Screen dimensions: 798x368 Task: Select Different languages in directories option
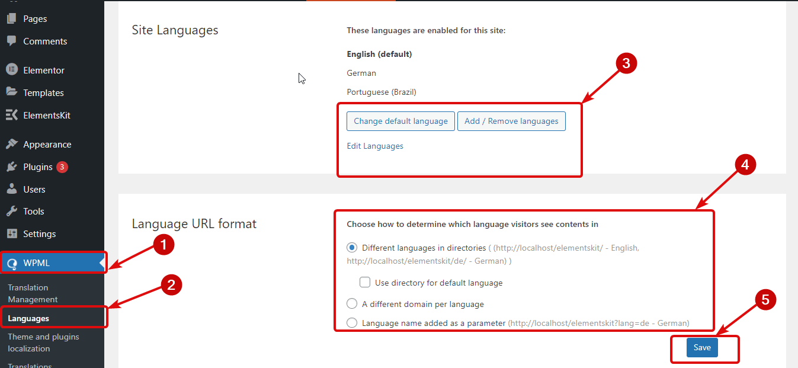352,248
